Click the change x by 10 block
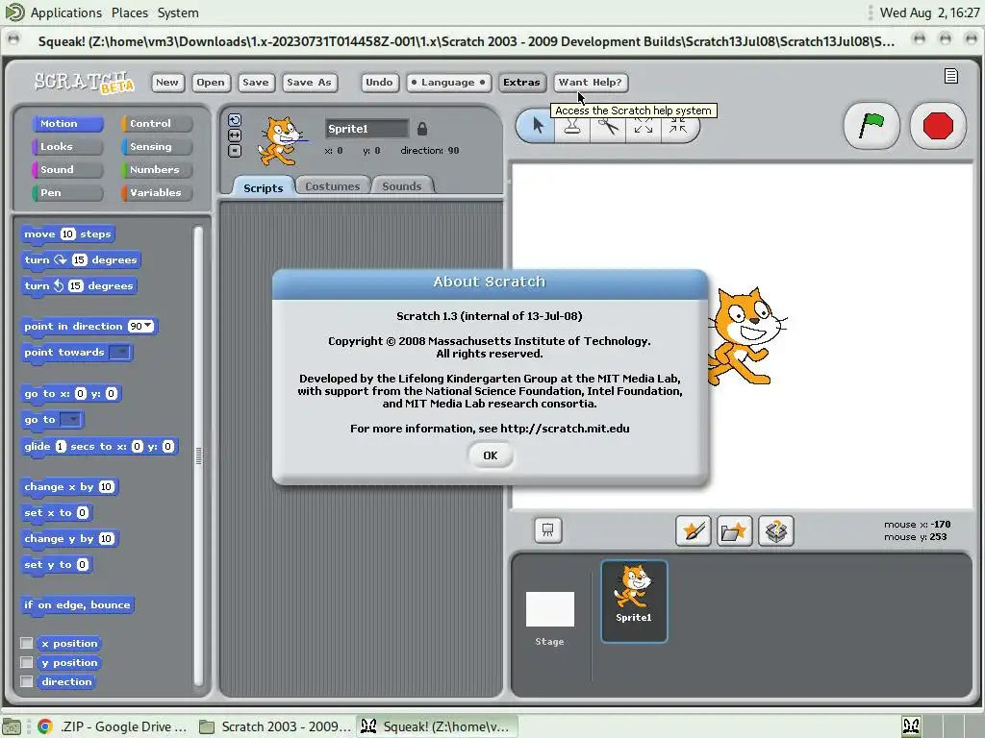The width and height of the screenshot is (985, 738). click(x=69, y=486)
